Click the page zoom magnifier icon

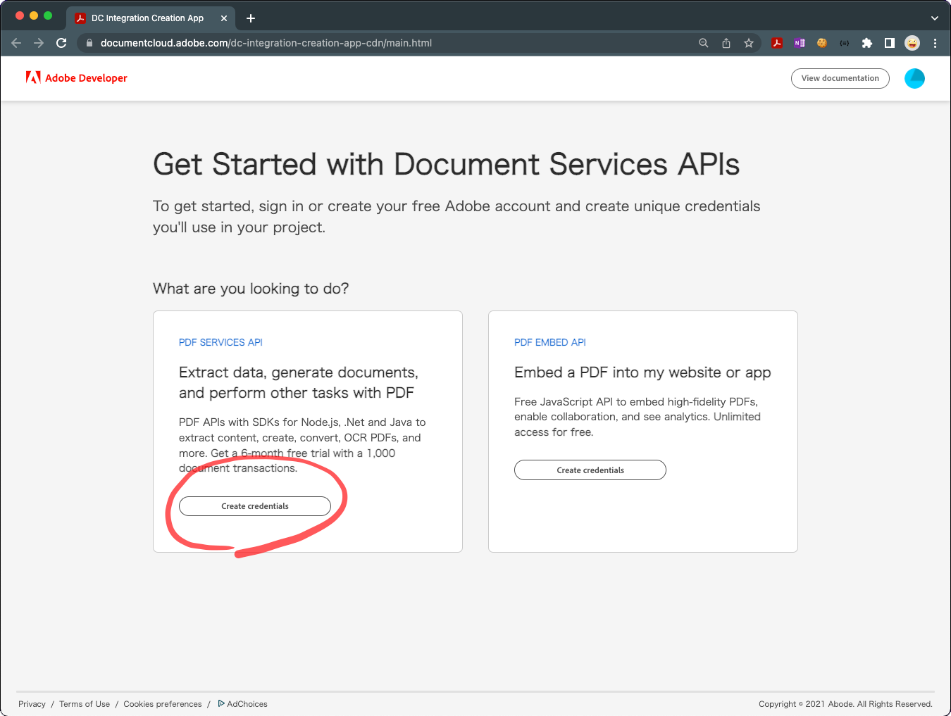click(704, 43)
